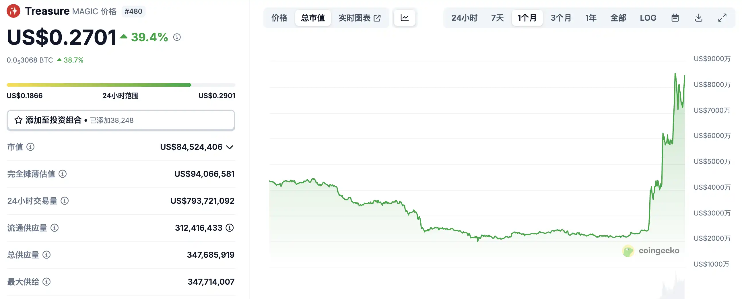Expand the market cap value chevron
742x299 pixels.
point(230,147)
